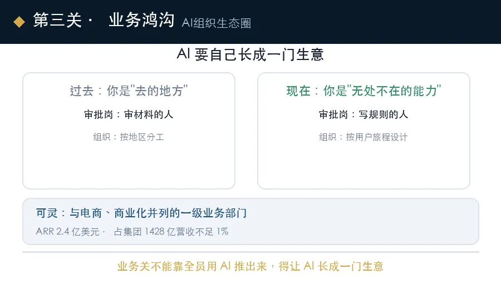Click the AI组织生态圈 subtitle
The image size is (501, 289).
coord(217,23)
